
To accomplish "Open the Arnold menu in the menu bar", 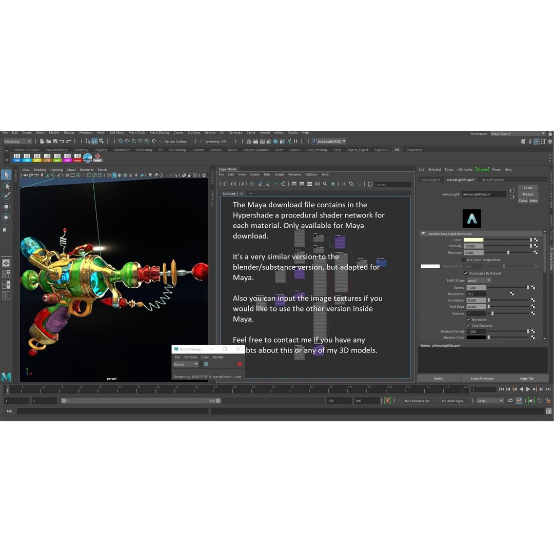I will pos(264,133).
